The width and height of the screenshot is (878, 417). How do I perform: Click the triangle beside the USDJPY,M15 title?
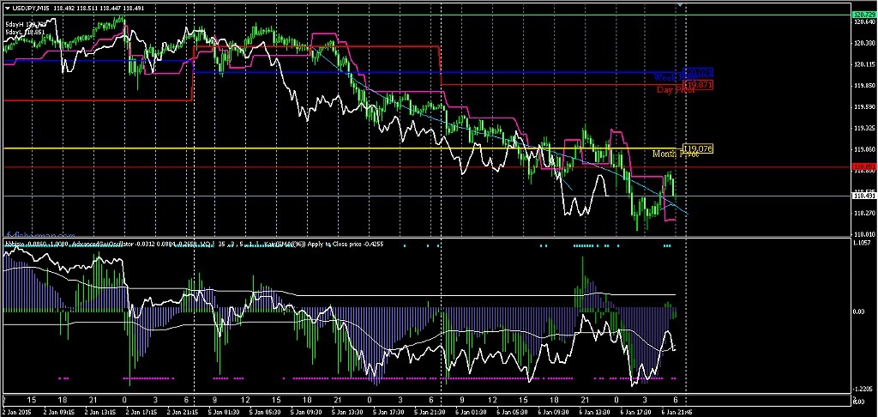(7, 9)
